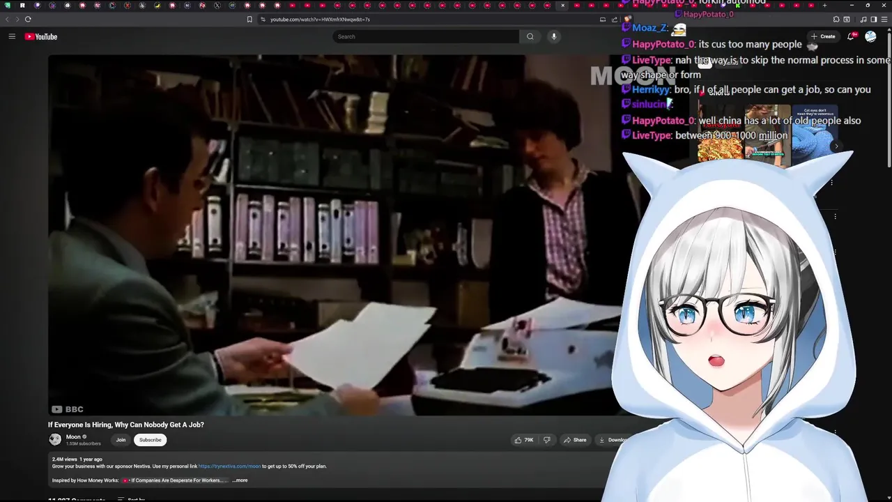This screenshot has width=892, height=502.
Task: Open the Moon channel name link
Action: [73, 436]
